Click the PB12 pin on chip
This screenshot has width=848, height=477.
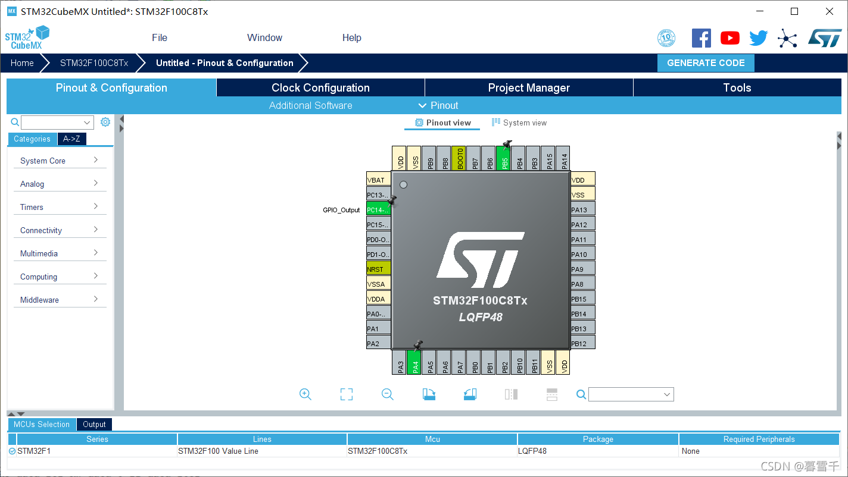point(582,343)
